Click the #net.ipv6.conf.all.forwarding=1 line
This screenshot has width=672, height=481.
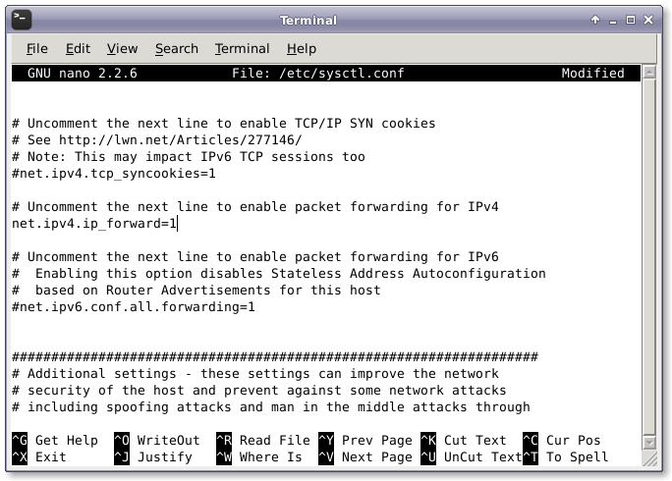point(133,307)
